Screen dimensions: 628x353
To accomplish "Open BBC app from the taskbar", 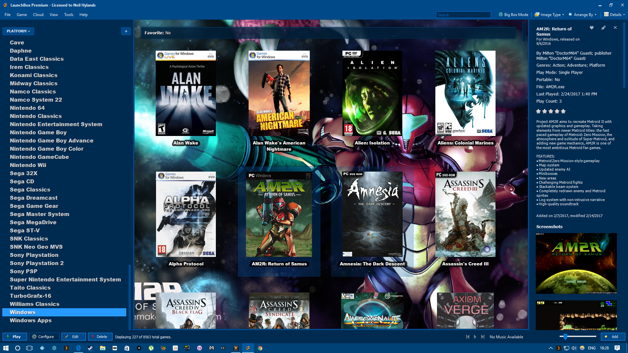I will click(224, 348).
